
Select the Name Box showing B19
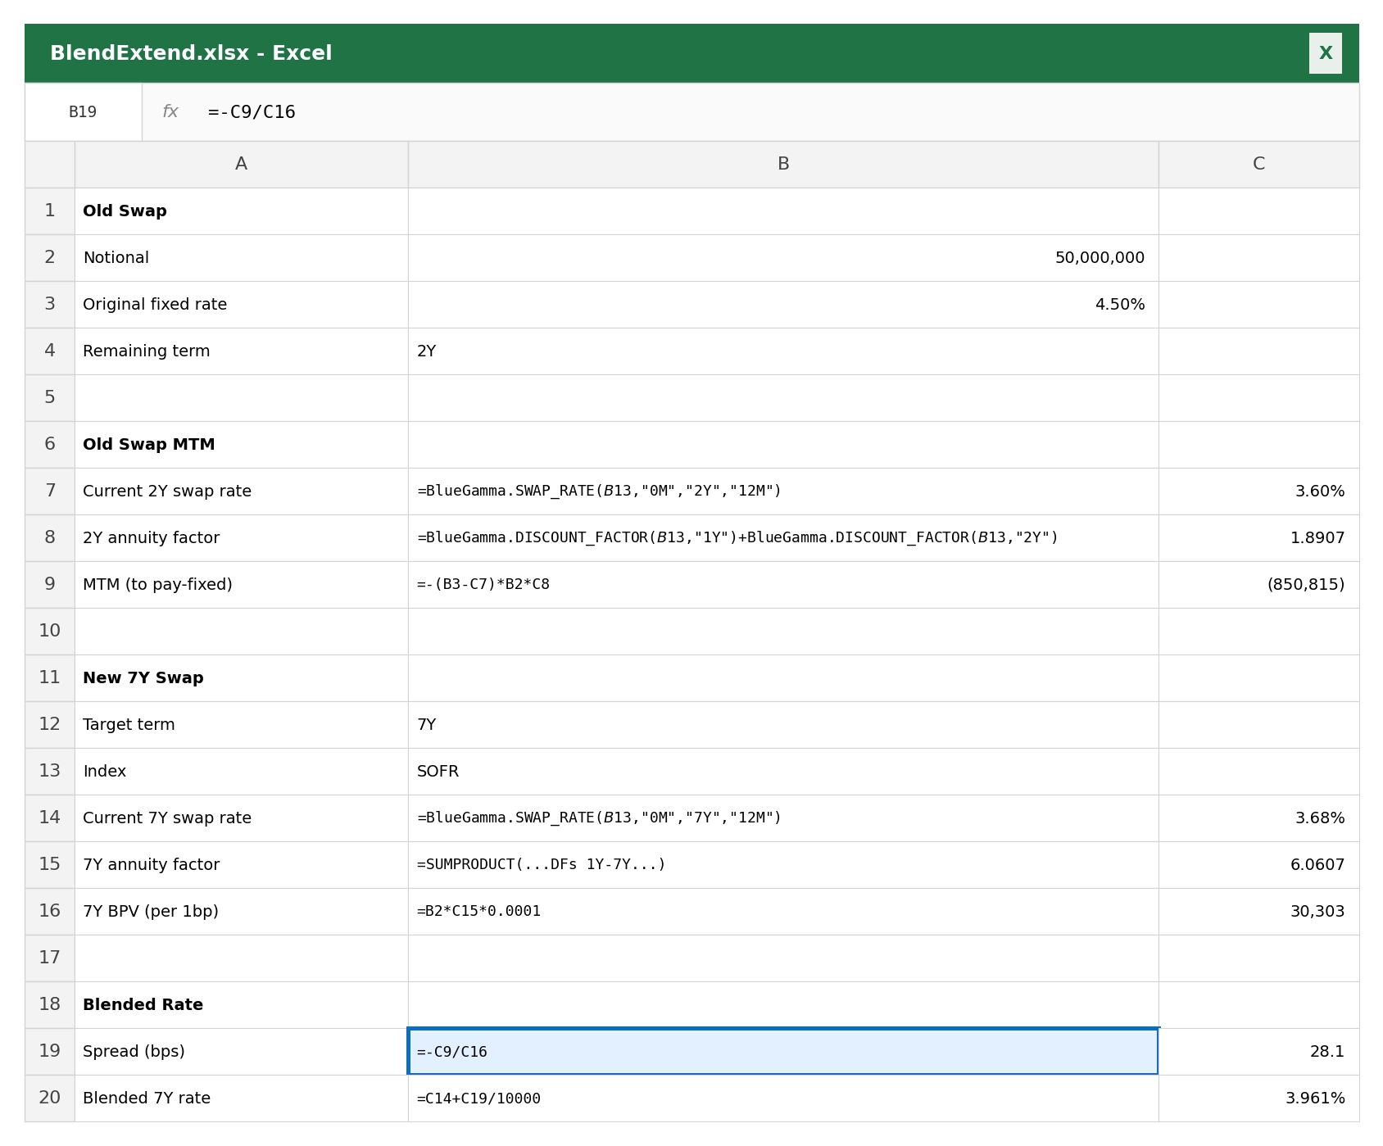[82, 112]
